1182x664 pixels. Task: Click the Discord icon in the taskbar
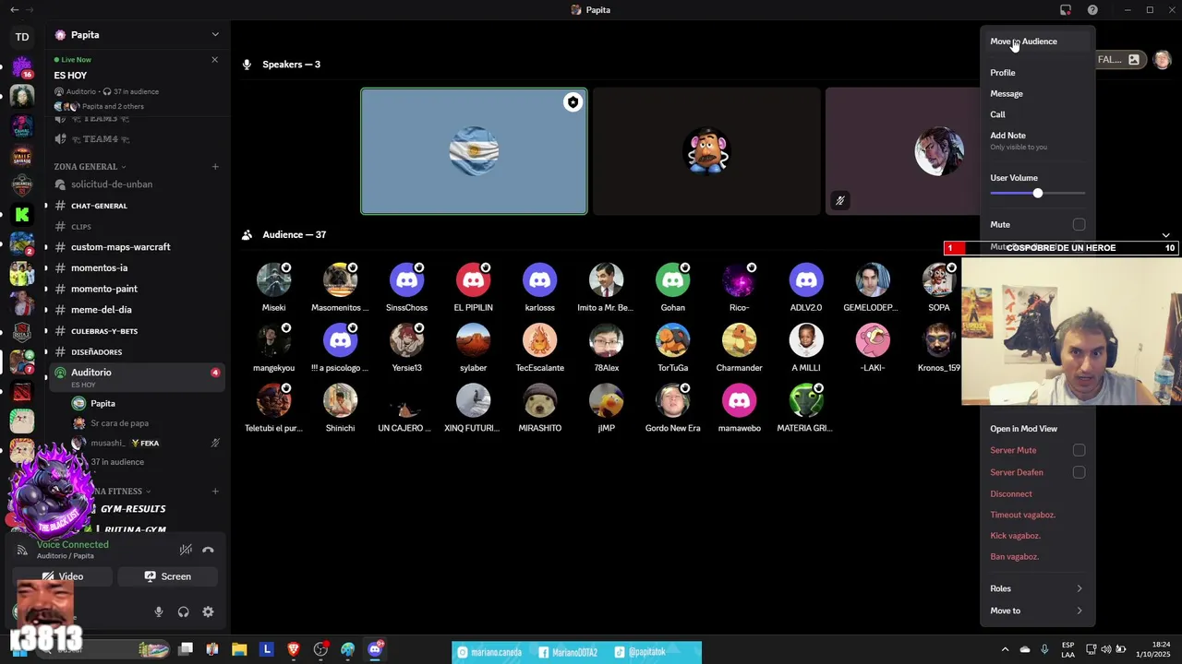coord(375,649)
